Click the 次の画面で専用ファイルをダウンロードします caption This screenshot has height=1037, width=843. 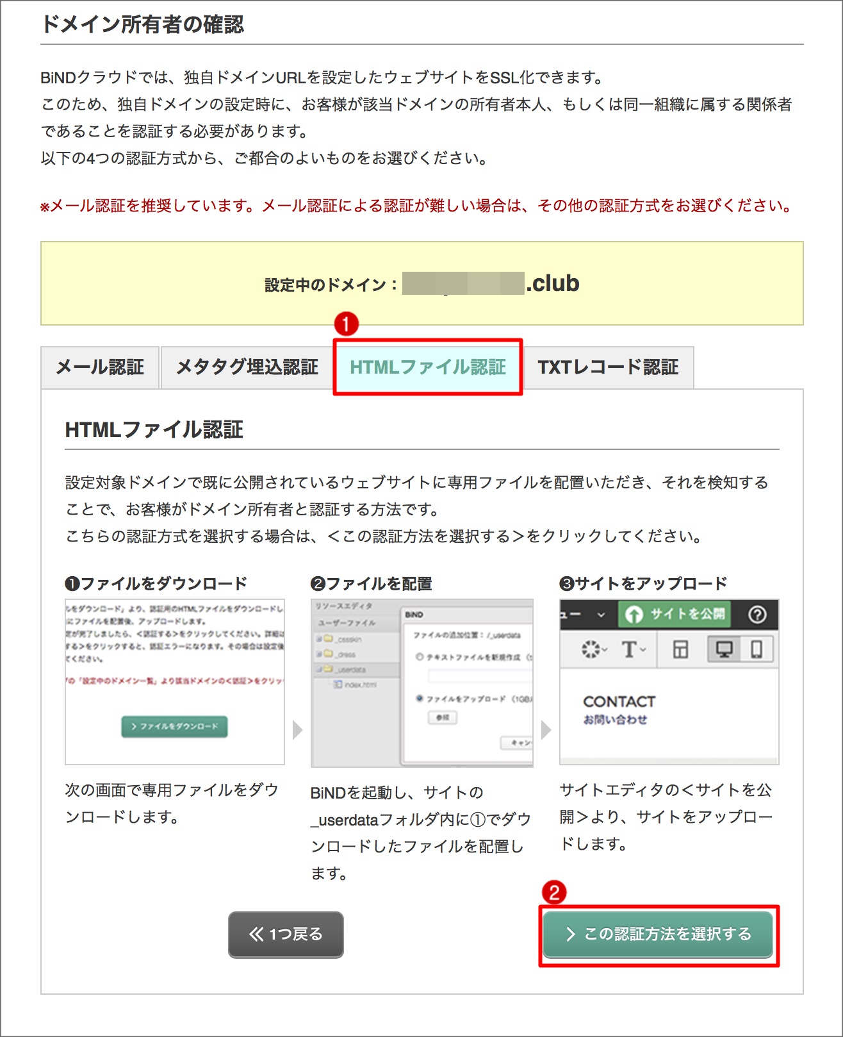tap(172, 804)
